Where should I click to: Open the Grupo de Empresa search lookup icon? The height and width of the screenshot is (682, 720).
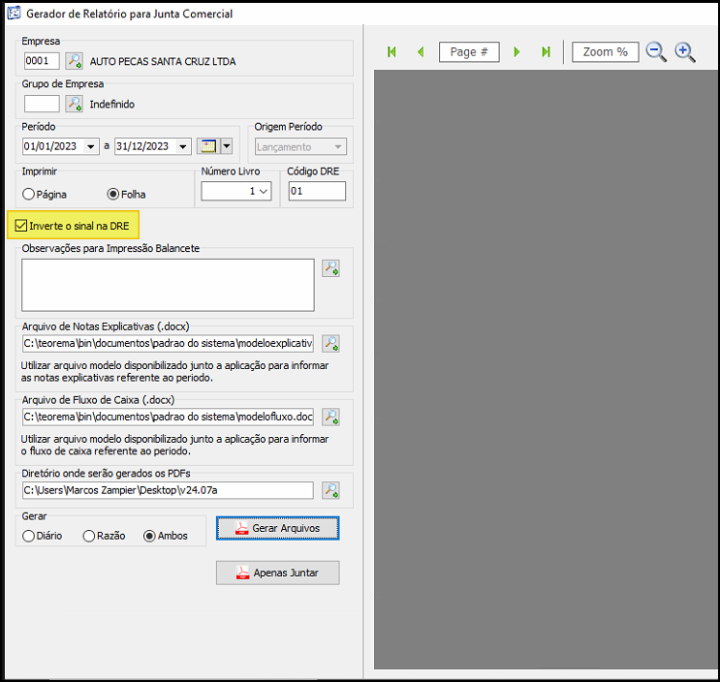(74, 104)
